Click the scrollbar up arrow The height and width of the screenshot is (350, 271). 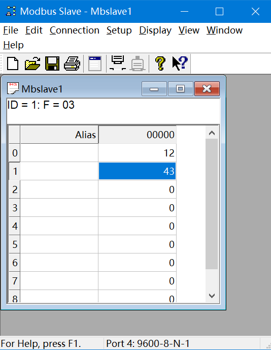click(x=212, y=133)
